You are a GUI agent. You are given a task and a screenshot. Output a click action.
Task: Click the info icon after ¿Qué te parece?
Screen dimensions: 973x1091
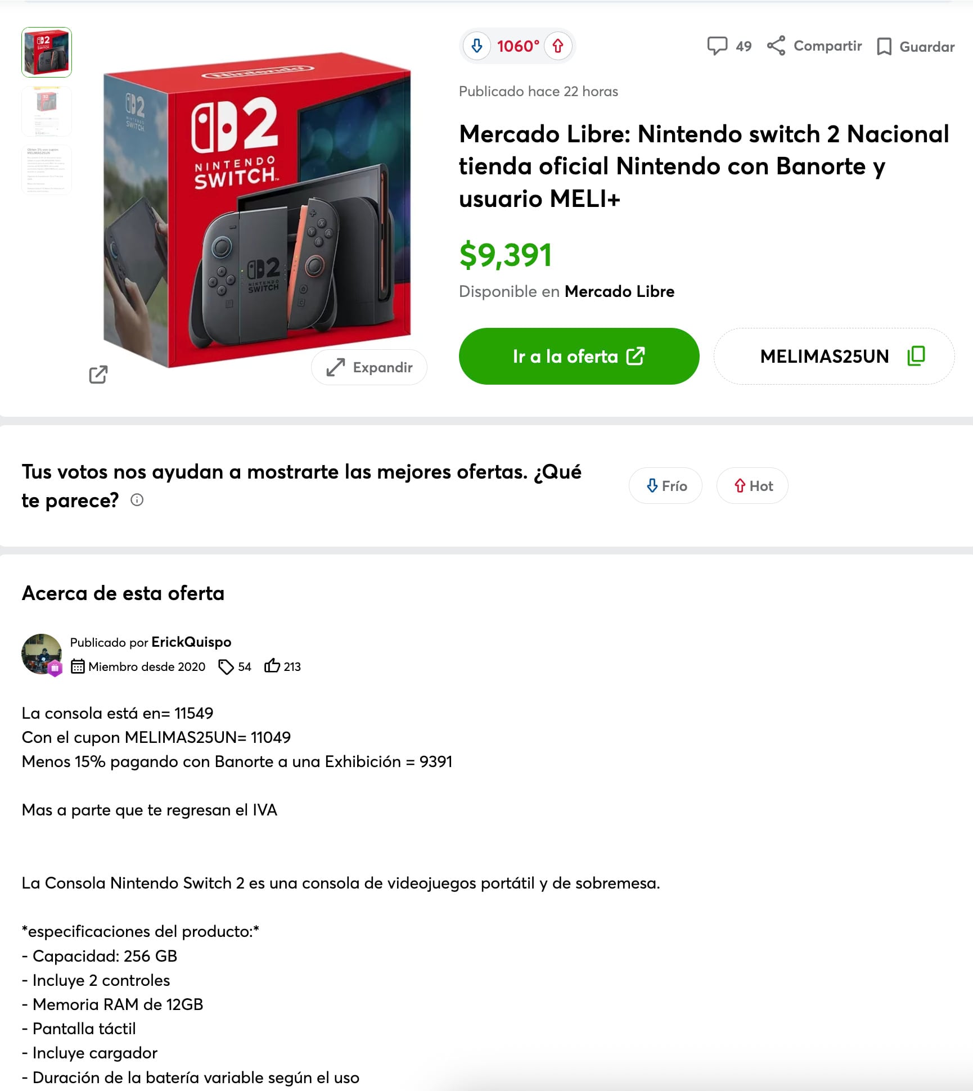[137, 499]
